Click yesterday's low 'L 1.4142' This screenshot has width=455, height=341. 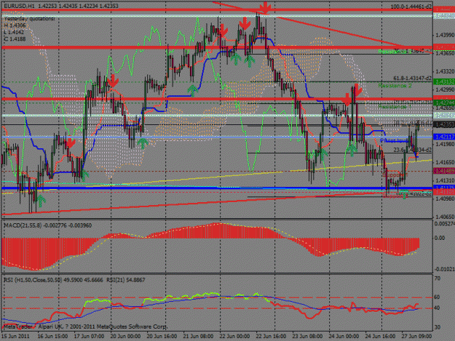tap(14, 32)
